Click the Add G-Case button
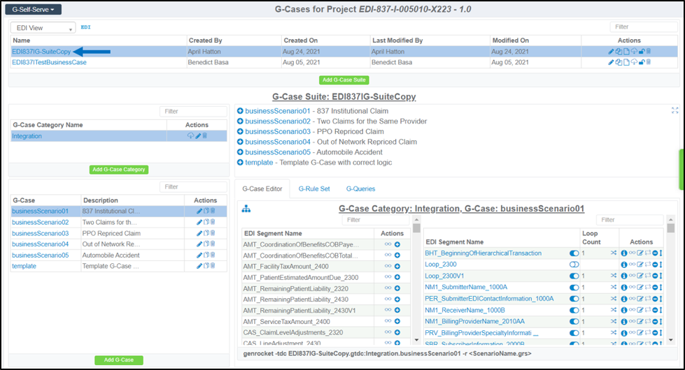This screenshot has height=370, width=685. coord(119,360)
